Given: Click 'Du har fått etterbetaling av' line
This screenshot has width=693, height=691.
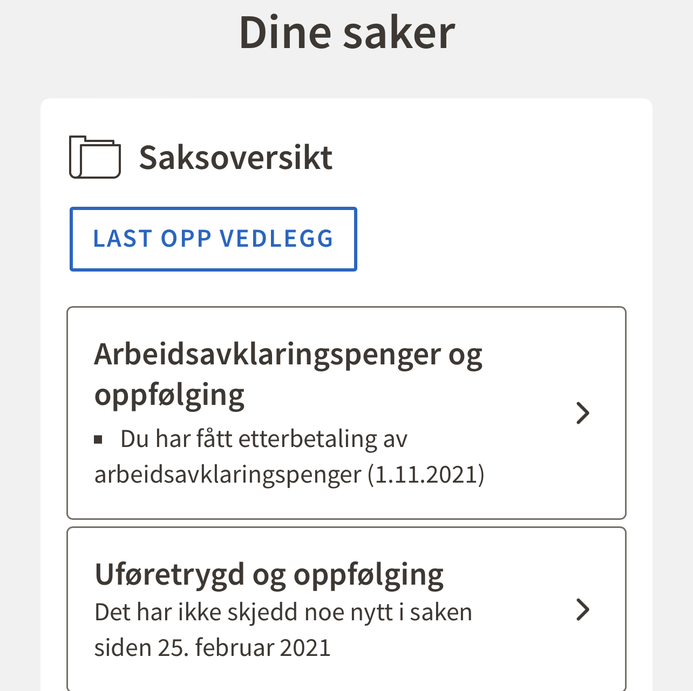Looking at the screenshot, I should [264, 439].
